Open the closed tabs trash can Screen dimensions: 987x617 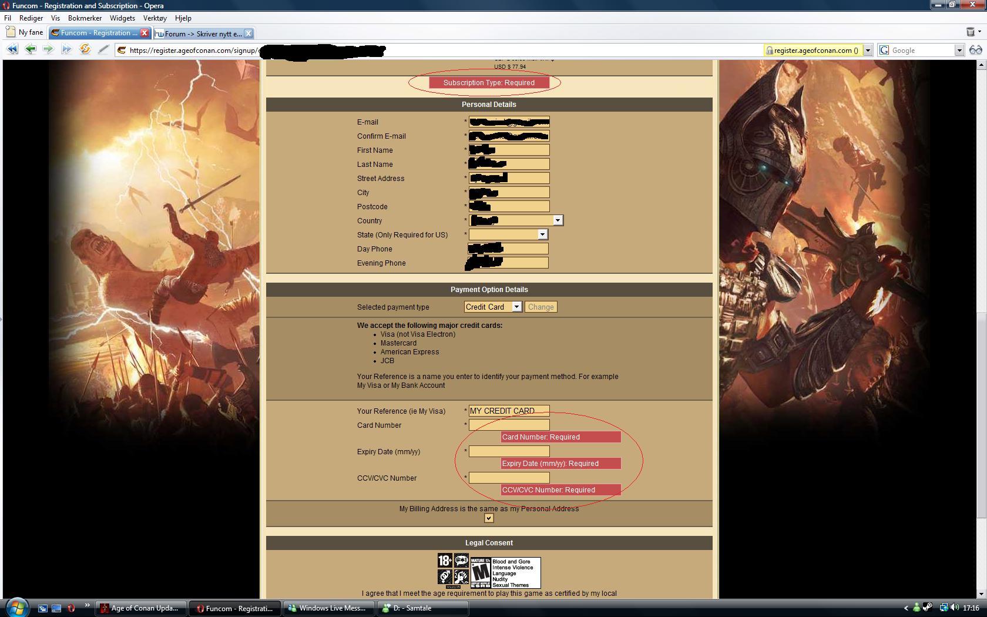970,32
